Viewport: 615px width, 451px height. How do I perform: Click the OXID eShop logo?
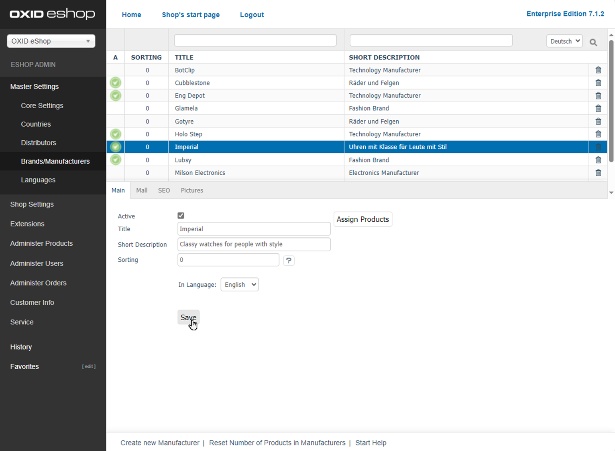click(52, 14)
